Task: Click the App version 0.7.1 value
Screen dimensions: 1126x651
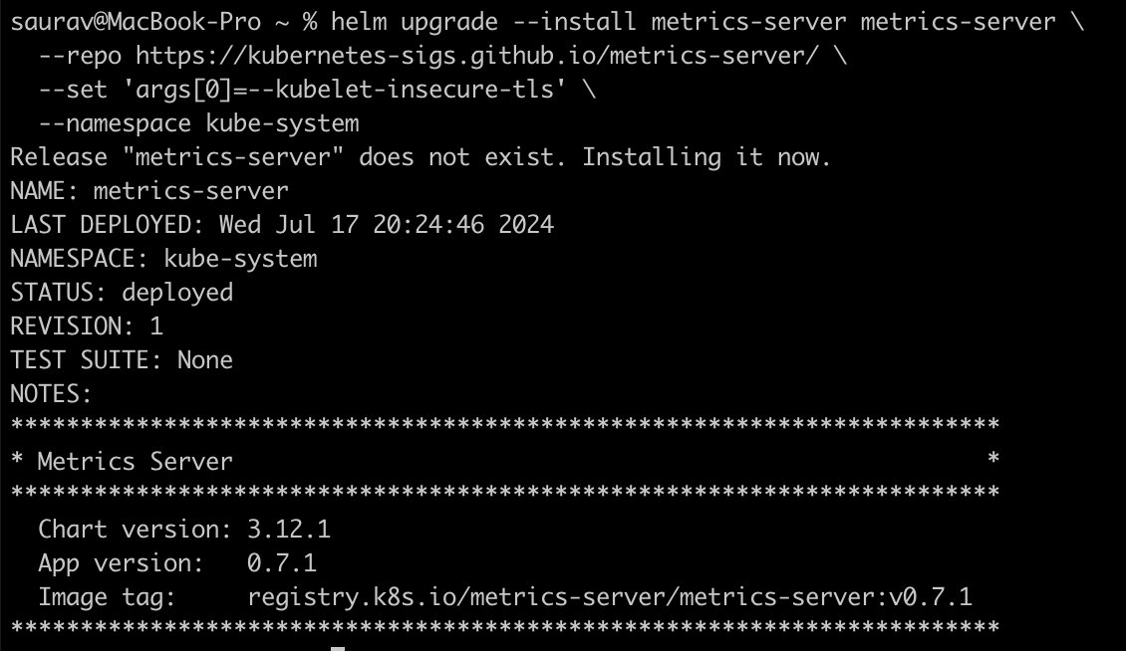Action: click(282, 563)
